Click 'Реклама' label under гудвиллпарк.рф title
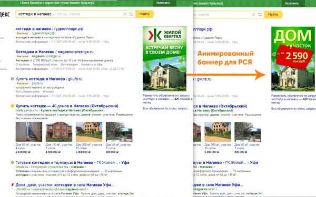Screen dimensions: 316x197 (x=22, y=34)
